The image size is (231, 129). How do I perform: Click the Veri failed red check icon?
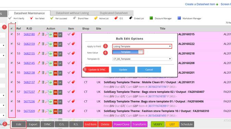click(x=32, y=18)
